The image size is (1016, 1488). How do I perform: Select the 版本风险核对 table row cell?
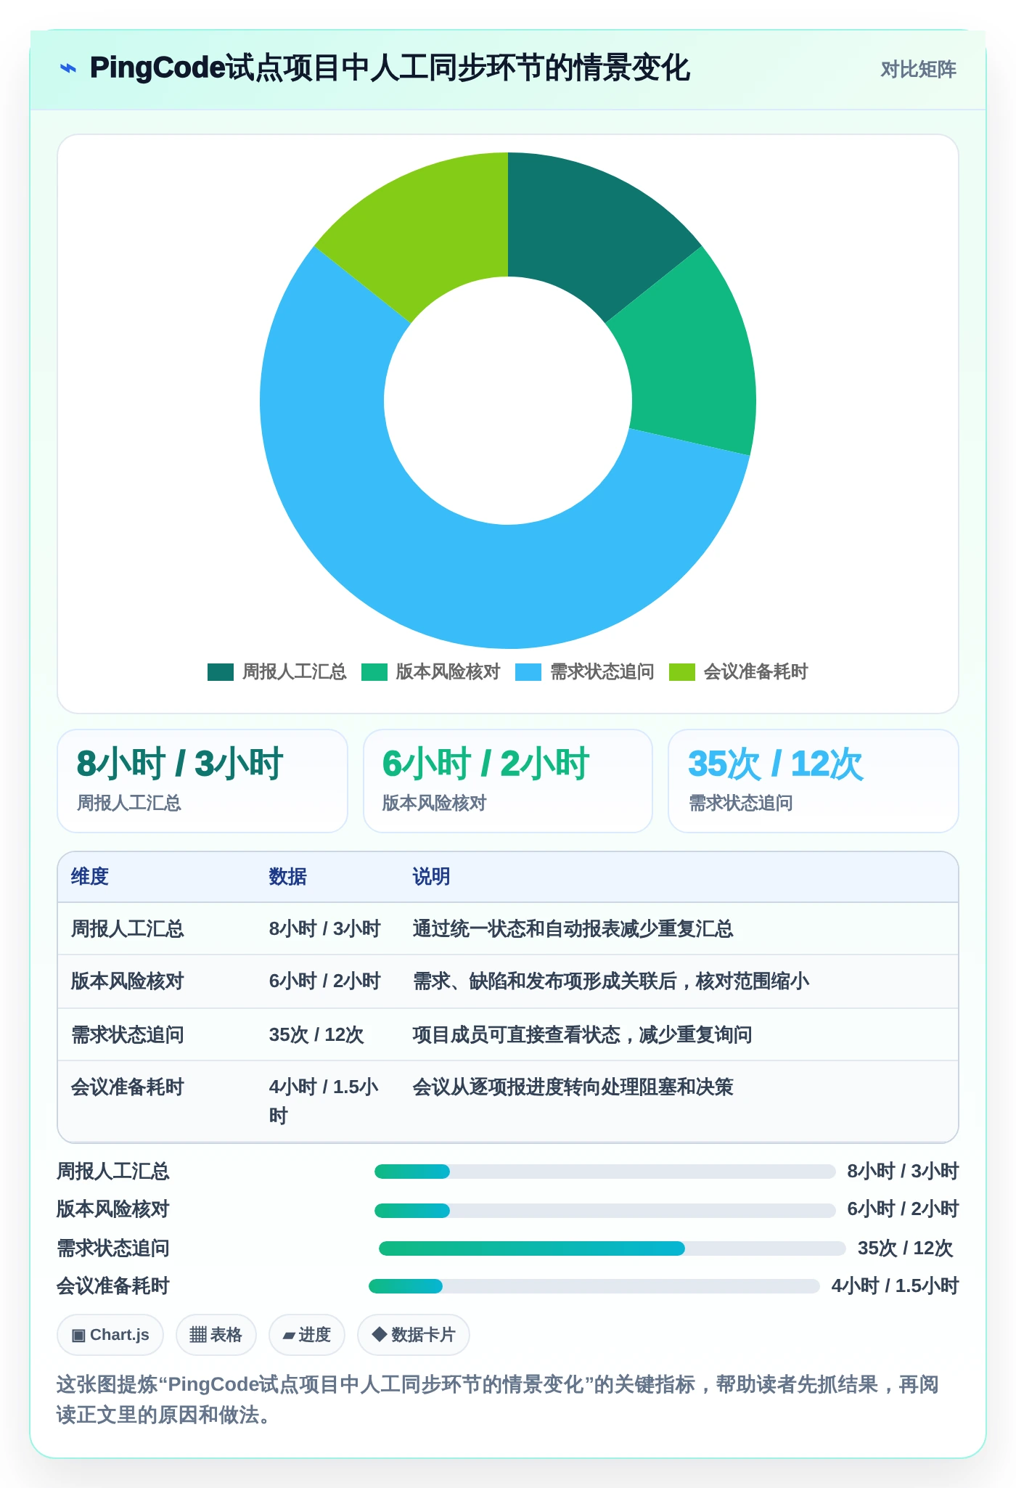coord(128,981)
